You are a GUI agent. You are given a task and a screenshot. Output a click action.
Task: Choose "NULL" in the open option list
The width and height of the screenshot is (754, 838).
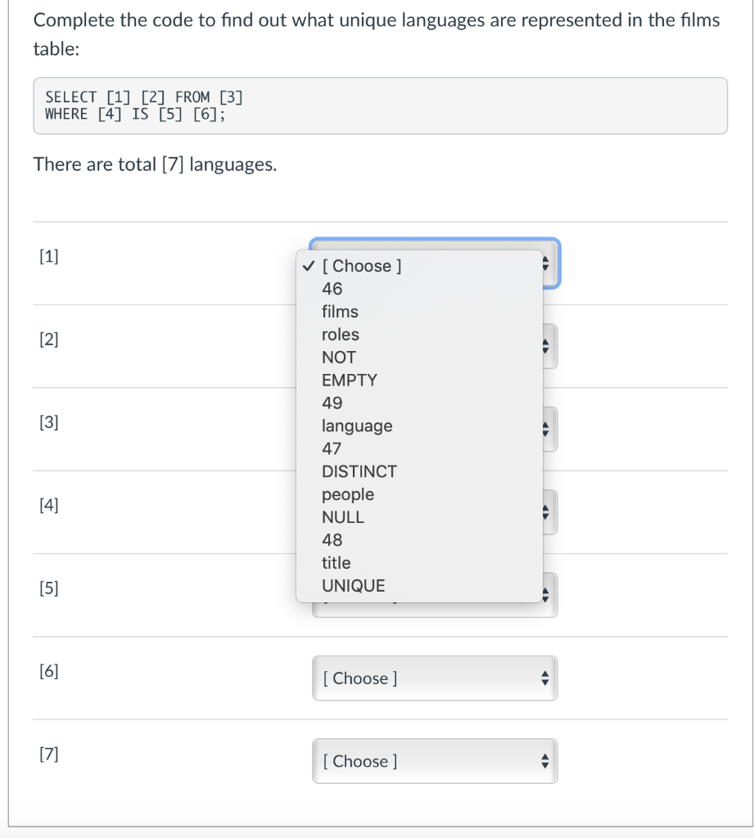(x=343, y=516)
